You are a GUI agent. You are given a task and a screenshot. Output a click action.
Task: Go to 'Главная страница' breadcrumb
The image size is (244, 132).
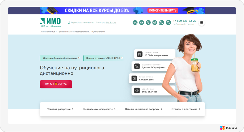[x=47, y=32]
